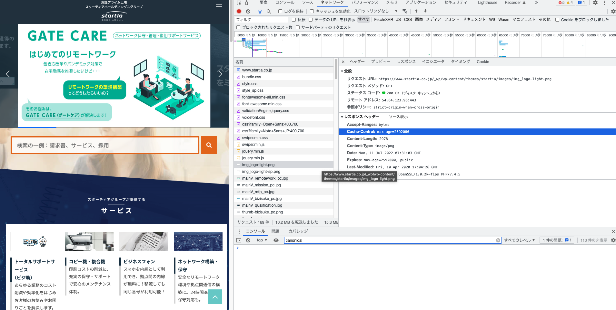Select swiper.min.js in request list
Viewport: 616px width, 310px height.
coord(284,145)
